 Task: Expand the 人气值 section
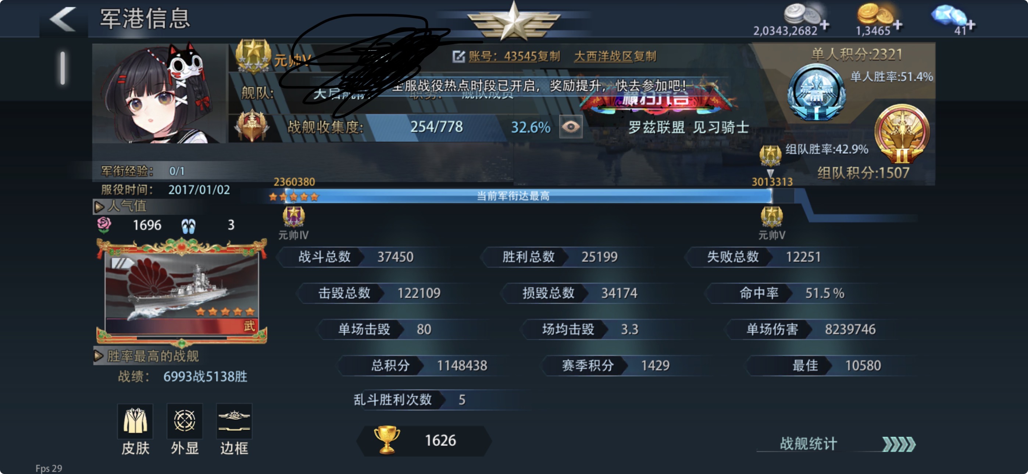click(x=99, y=207)
